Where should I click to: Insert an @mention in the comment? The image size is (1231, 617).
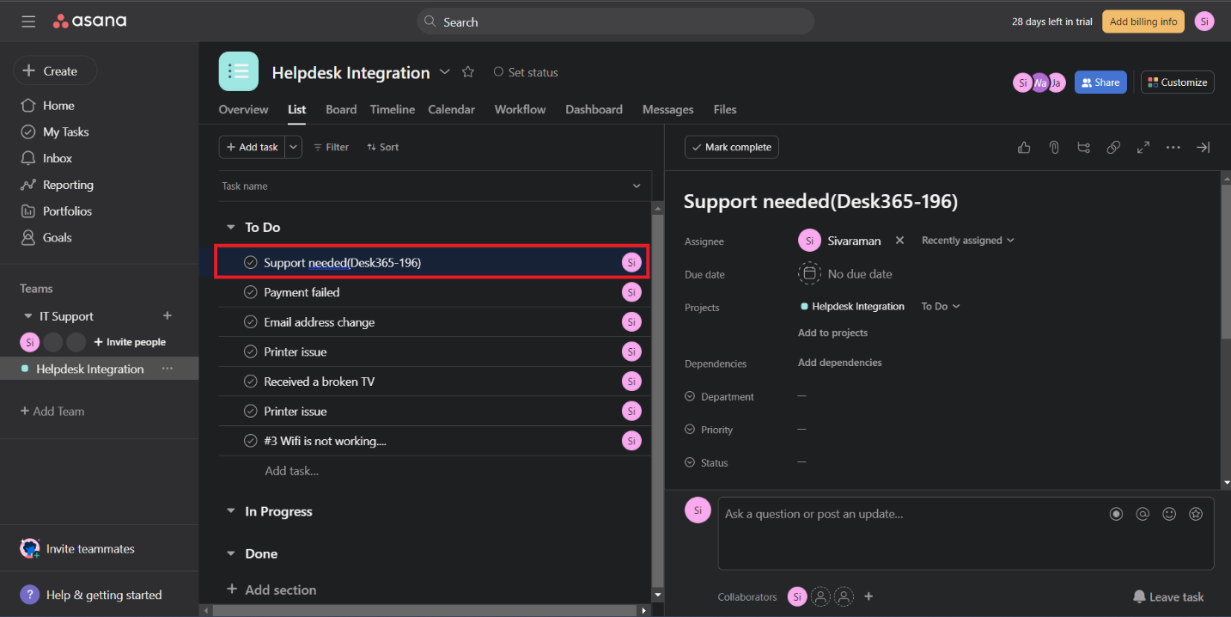[x=1143, y=514]
